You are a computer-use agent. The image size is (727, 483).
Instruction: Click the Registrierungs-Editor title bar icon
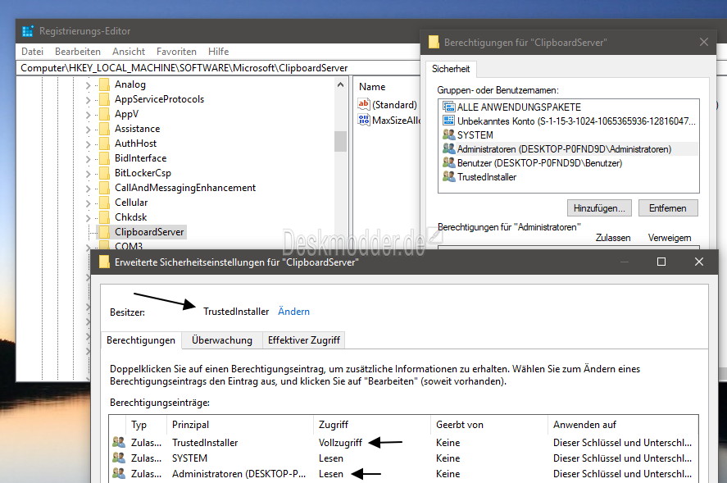point(28,31)
